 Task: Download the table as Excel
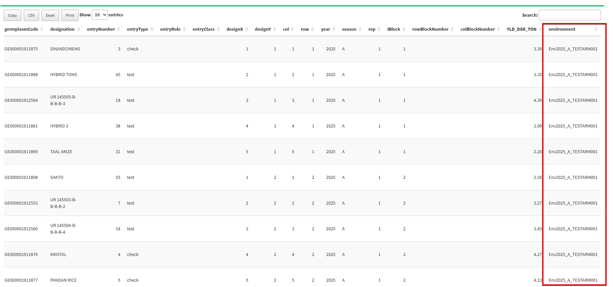tap(50, 15)
